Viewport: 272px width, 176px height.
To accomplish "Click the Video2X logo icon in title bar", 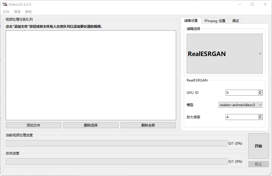I will click(x=4, y=4).
